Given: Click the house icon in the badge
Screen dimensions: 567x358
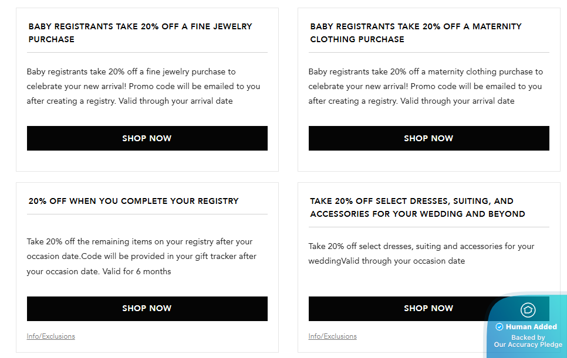Looking at the screenshot, I should click(528, 310).
